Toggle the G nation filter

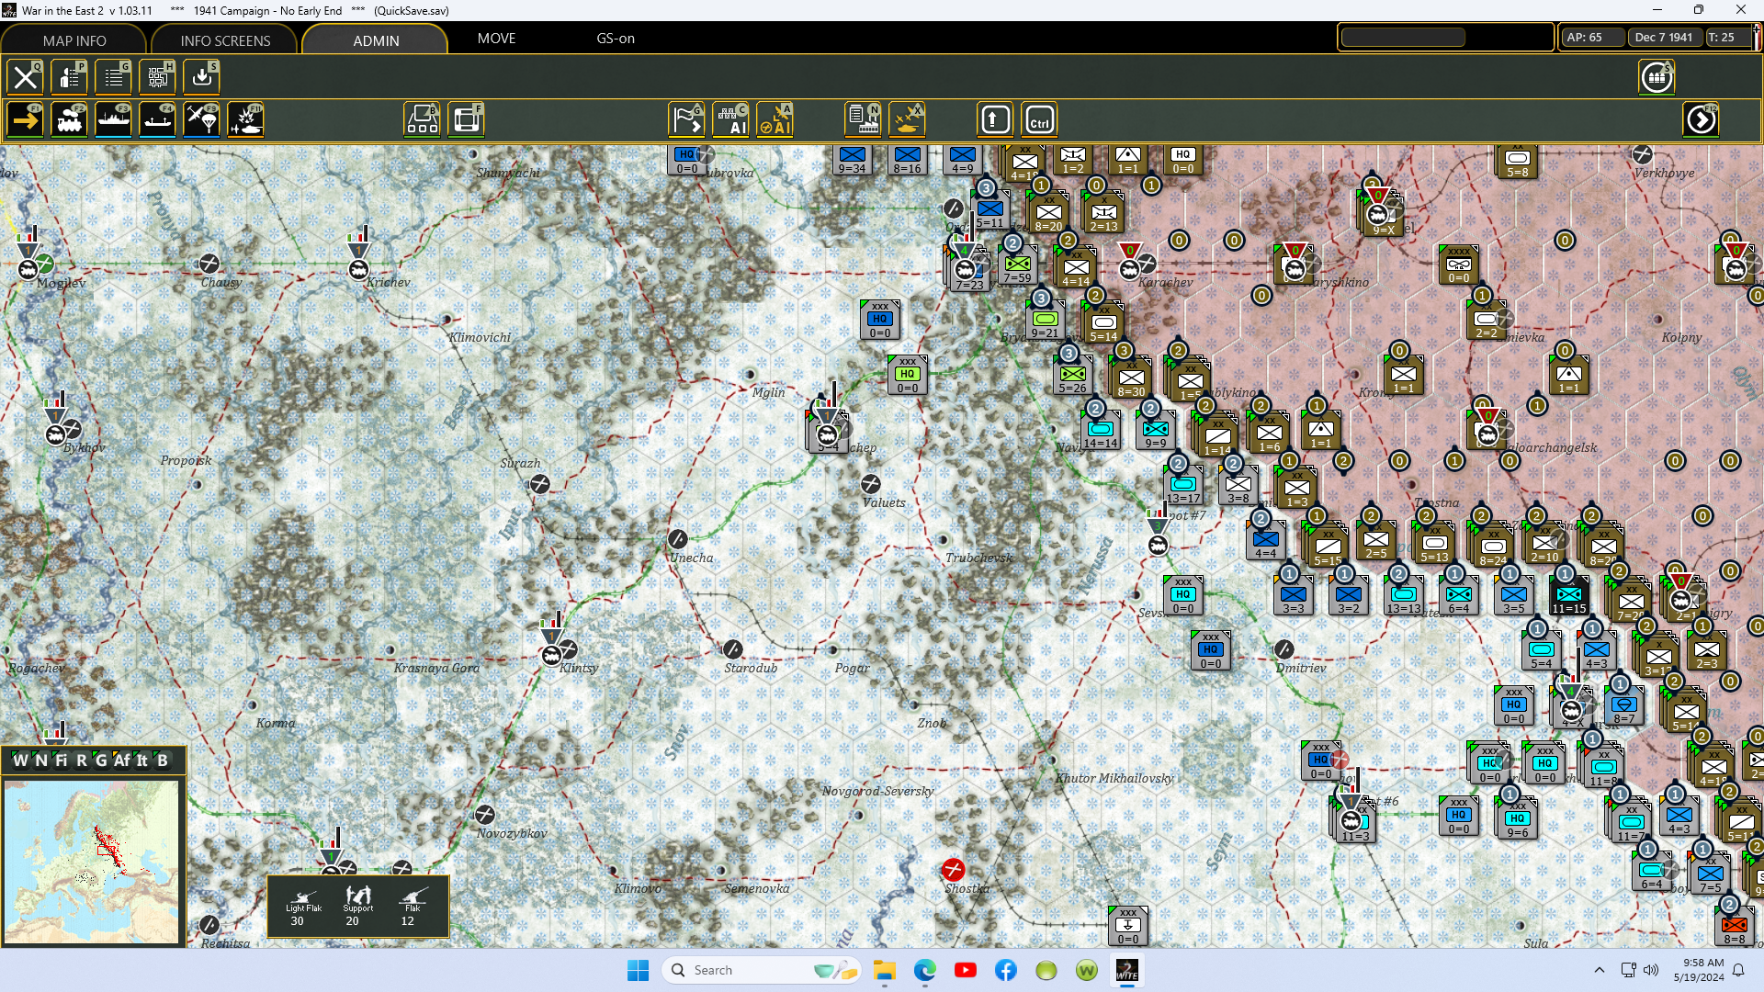point(101,761)
